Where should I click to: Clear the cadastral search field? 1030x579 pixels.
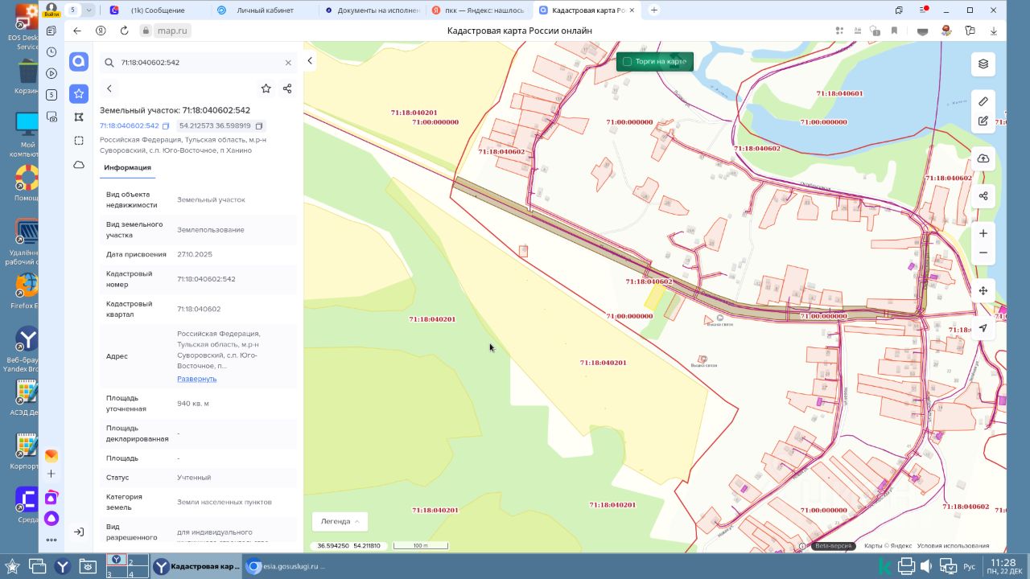(x=288, y=63)
